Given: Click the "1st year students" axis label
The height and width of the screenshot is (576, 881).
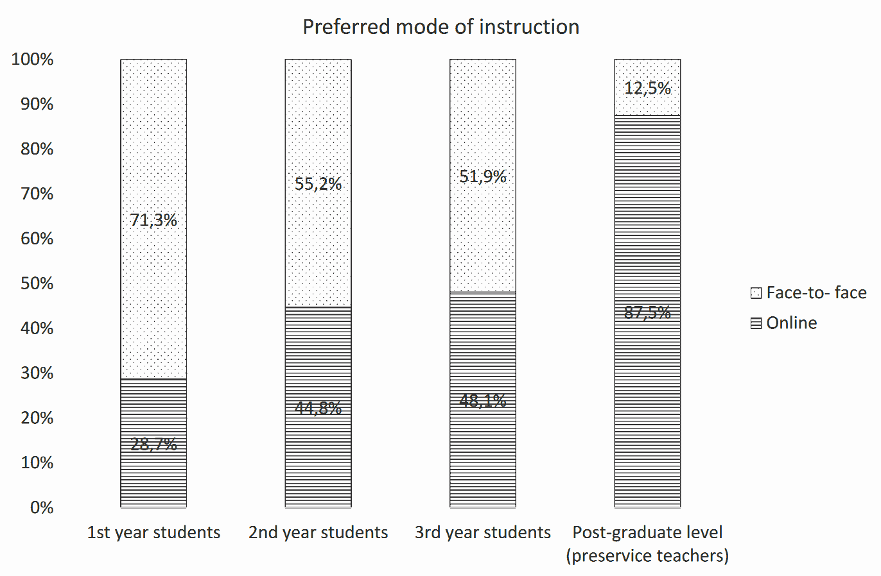Looking at the screenshot, I should (x=153, y=532).
